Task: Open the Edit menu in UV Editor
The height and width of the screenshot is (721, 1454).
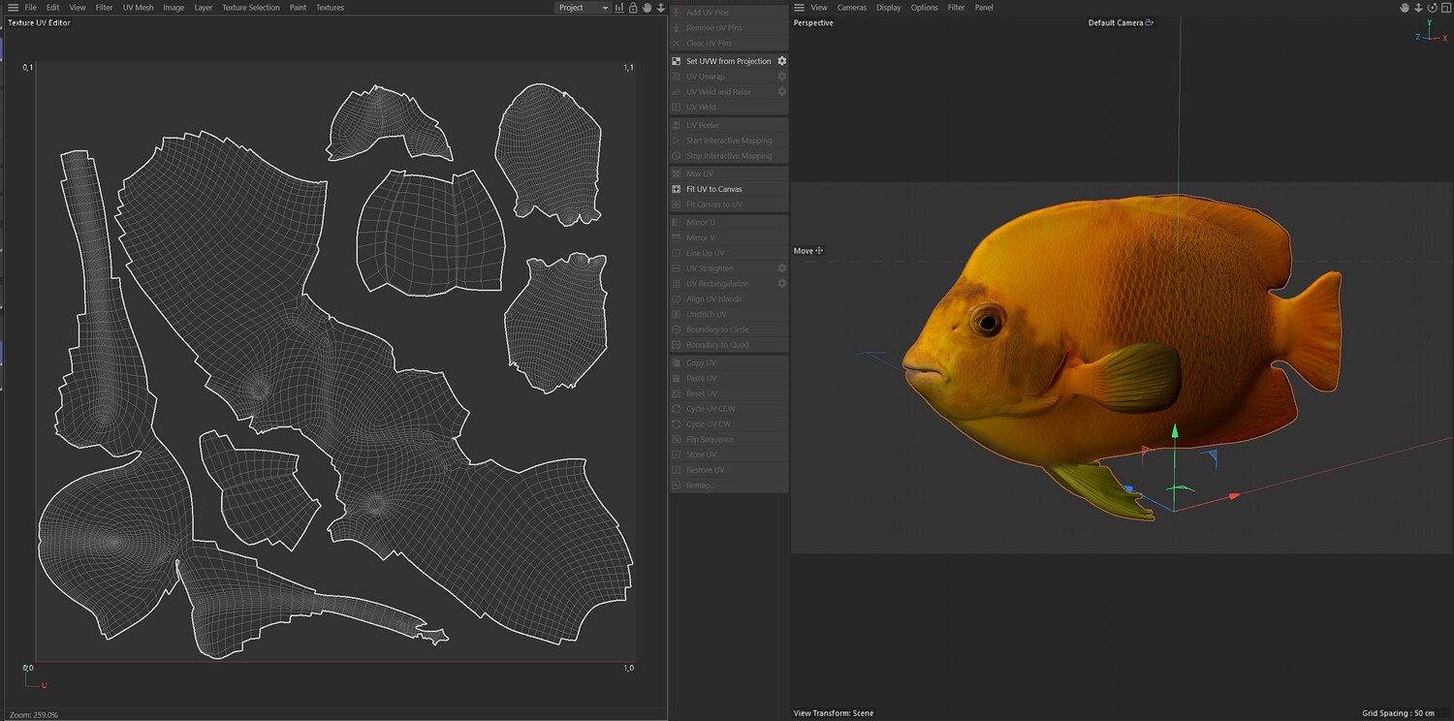Action: tap(53, 8)
